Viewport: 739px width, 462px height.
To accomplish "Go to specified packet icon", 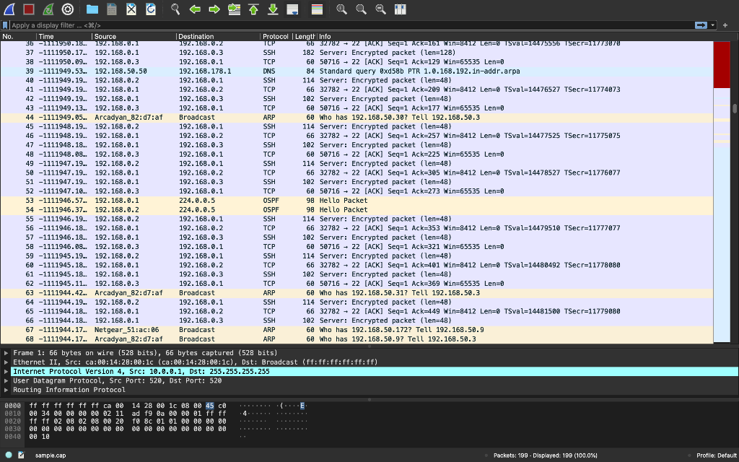I will 234,9.
